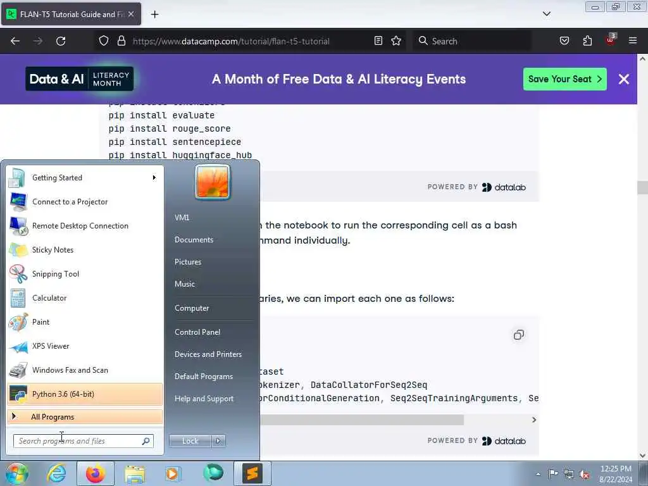Open Remote Desktop Connection
This screenshot has height=486, width=648.
(85, 226)
